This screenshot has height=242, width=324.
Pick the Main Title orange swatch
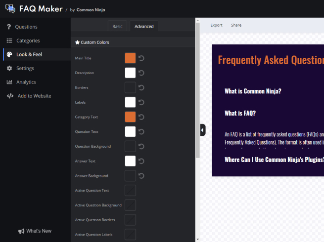[130, 58]
